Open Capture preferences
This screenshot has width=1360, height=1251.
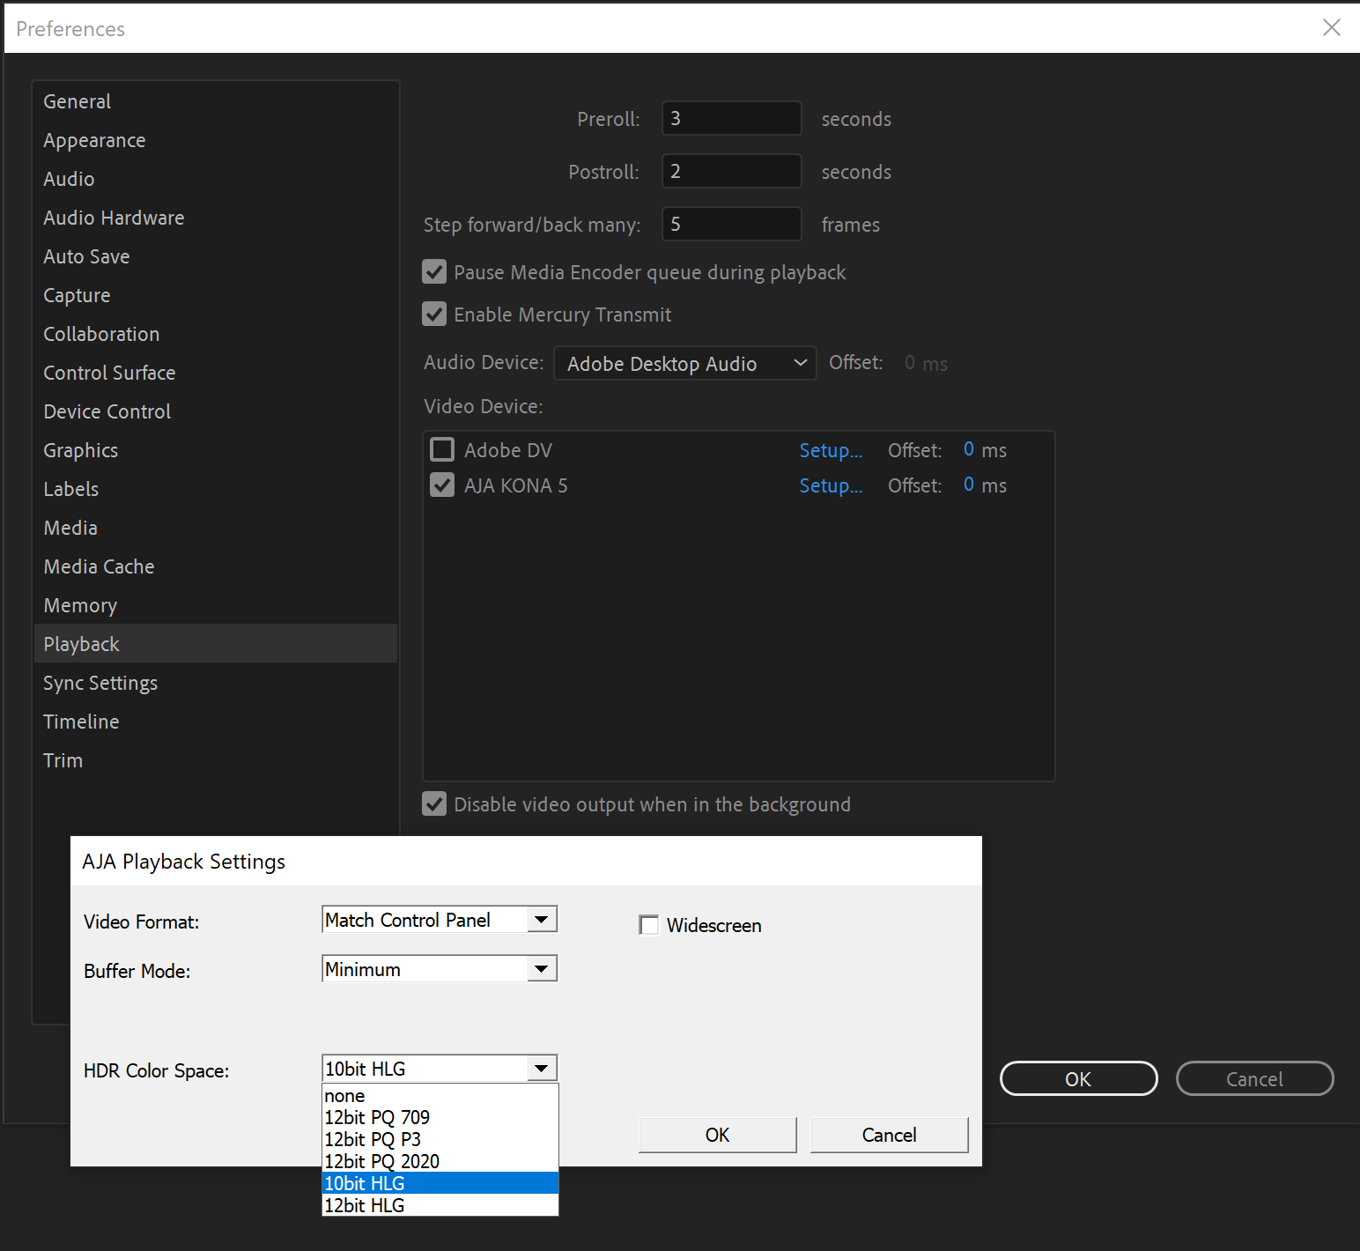tap(215, 295)
